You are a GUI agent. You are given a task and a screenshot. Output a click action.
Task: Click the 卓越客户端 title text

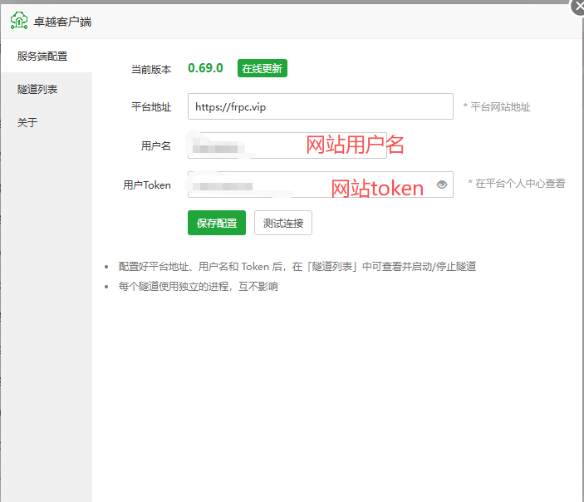[62, 22]
